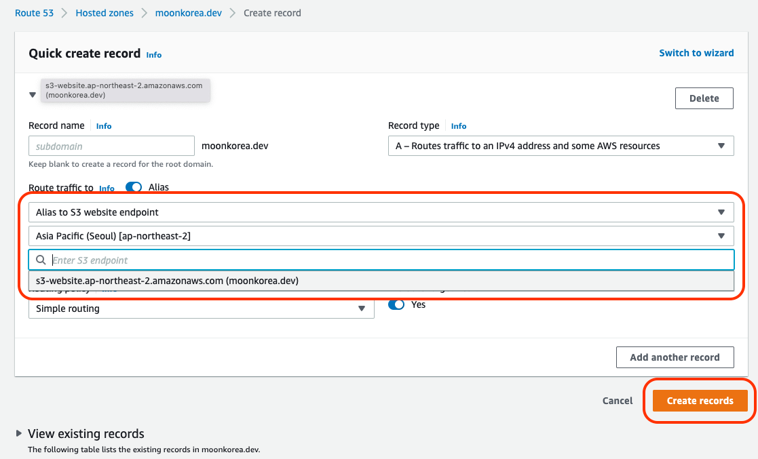Collapse the record section triangle
Screen dimensions: 758x459
pos(33,96)
